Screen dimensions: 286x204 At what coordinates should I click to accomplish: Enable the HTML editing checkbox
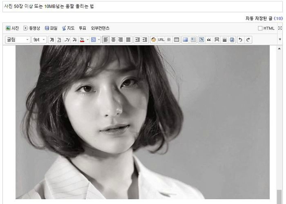(x=260, y=28)
